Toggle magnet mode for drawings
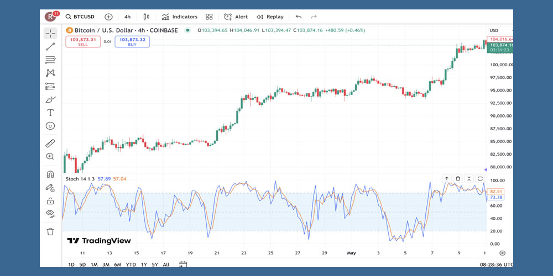This screenshot has width=553, height=276. [x=50, y=174]
